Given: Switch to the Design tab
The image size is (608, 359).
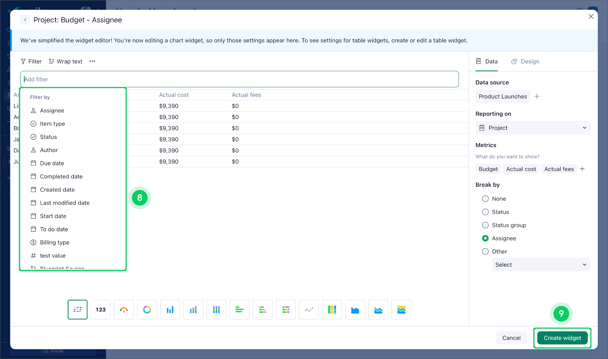Looking at the screenshot, I should [525, 61].
